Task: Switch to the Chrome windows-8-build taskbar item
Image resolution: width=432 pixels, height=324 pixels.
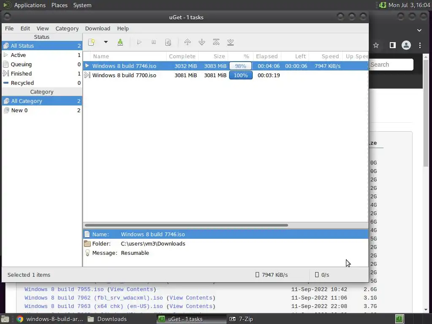Action: click(x=50, y=319)
